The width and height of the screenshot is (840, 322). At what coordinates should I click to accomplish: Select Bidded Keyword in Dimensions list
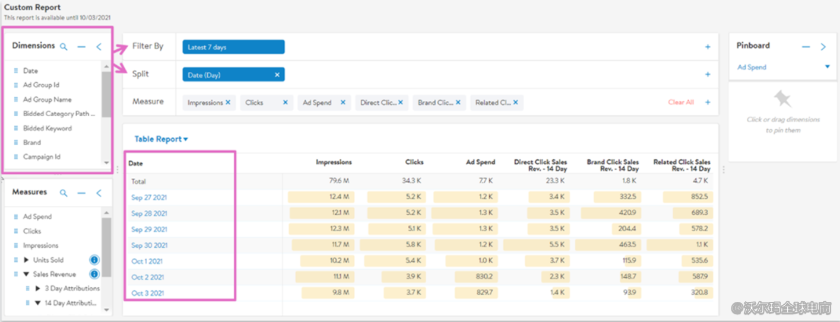(47, 128)
